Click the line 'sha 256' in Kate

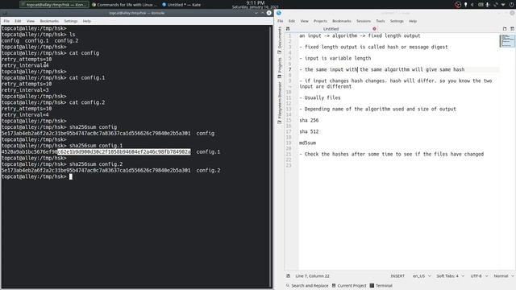coord(309,120)
